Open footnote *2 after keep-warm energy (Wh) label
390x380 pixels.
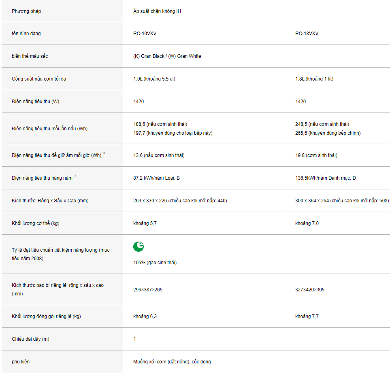point(104,154)
